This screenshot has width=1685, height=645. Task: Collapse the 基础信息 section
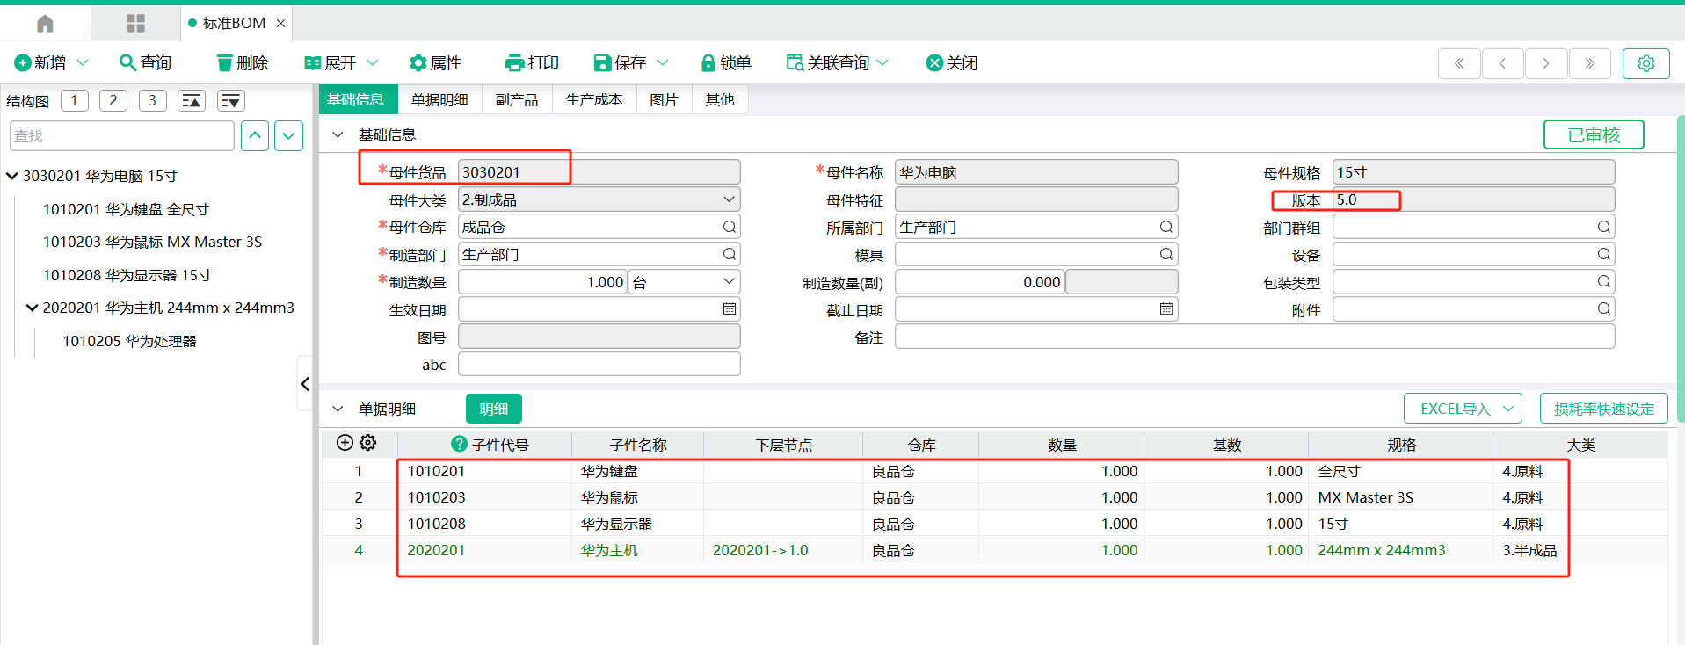click(338, 134)
